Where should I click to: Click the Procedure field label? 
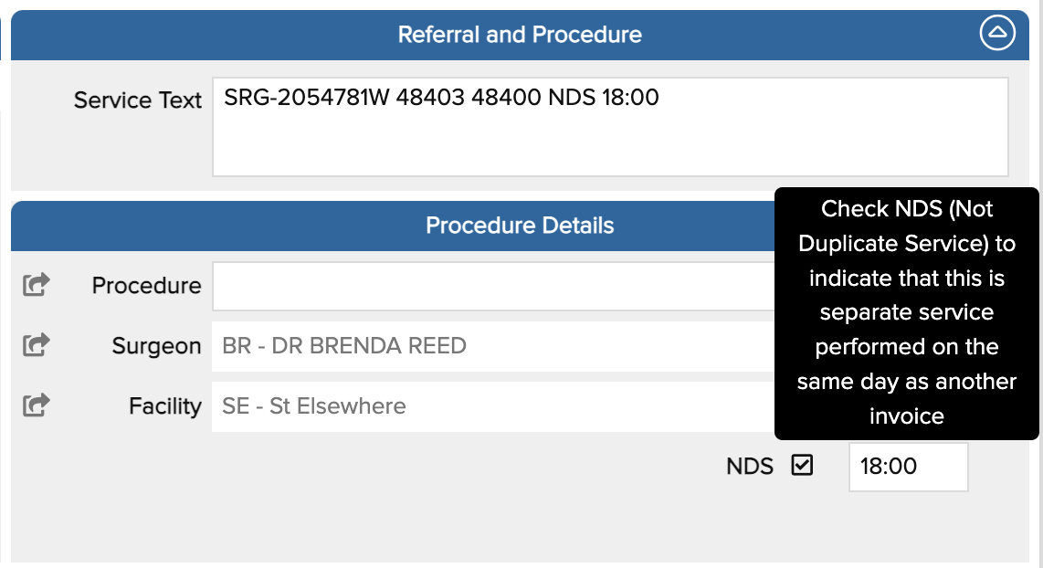click(146, 285)
